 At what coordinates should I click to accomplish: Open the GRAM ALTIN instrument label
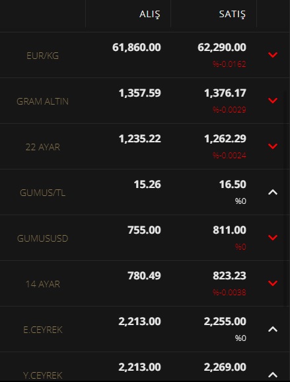pos(42,101)
